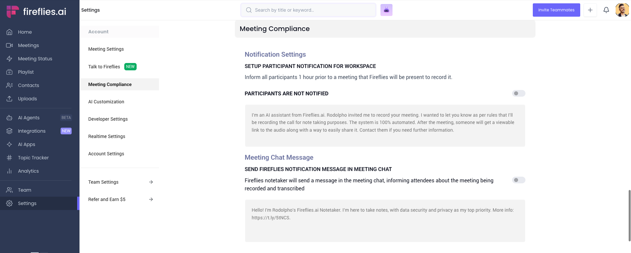This screenshot has height=253, width=631.
Task: Open Talk to Fireflies settings
Action: 104,67
